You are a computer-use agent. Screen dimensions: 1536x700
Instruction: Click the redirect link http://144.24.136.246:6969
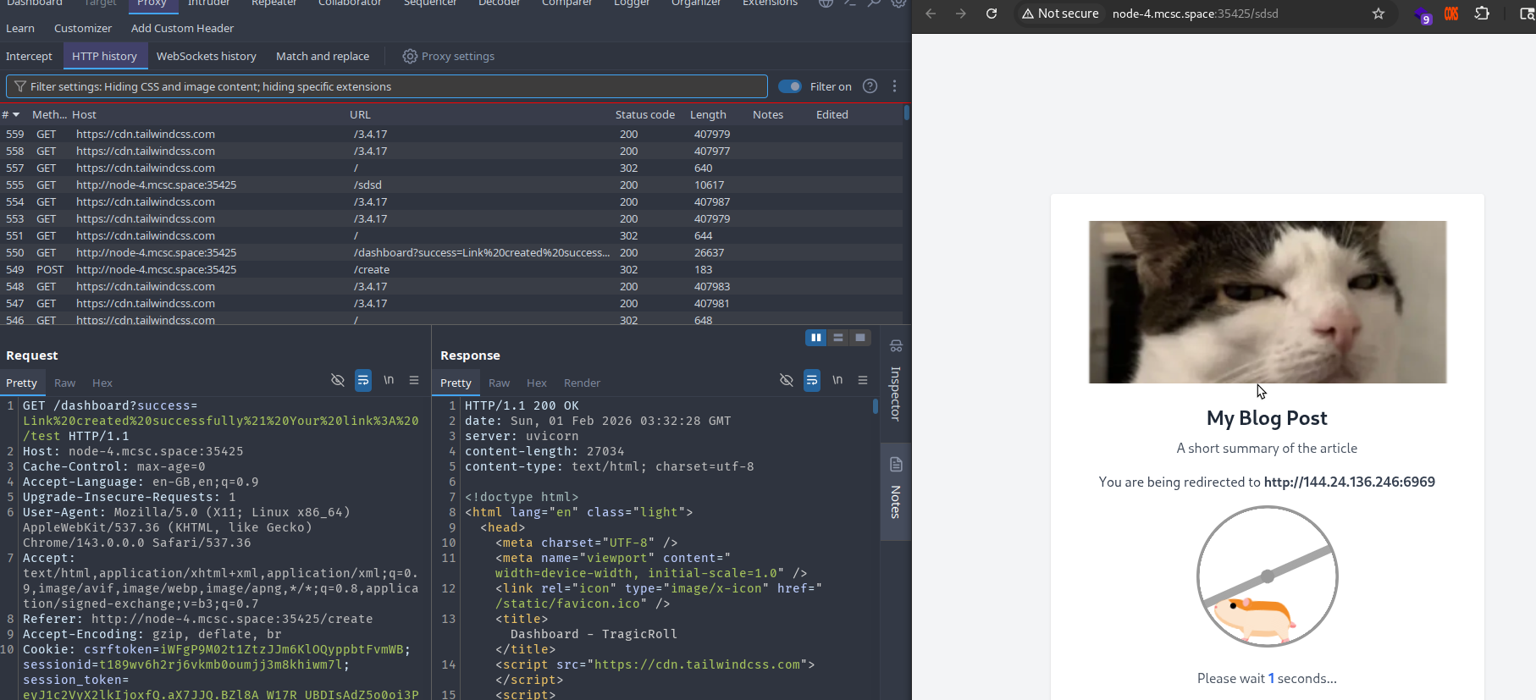tap(1349, 482)
